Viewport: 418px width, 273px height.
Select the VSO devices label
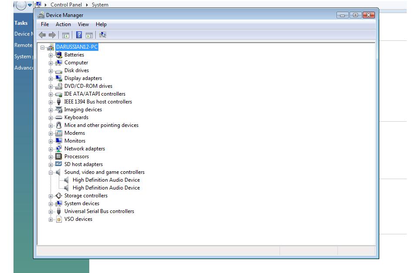coord(78,219)
